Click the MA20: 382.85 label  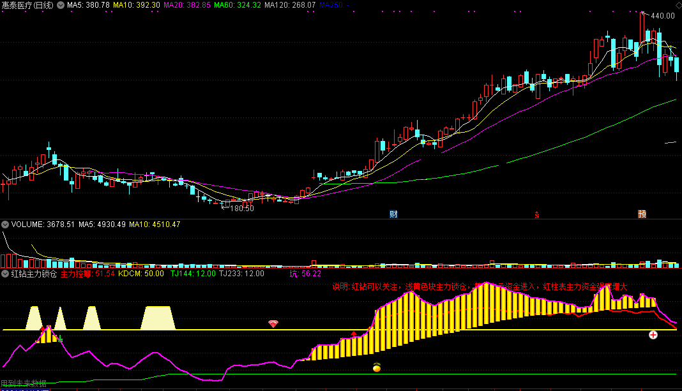[x=187, y=5]
